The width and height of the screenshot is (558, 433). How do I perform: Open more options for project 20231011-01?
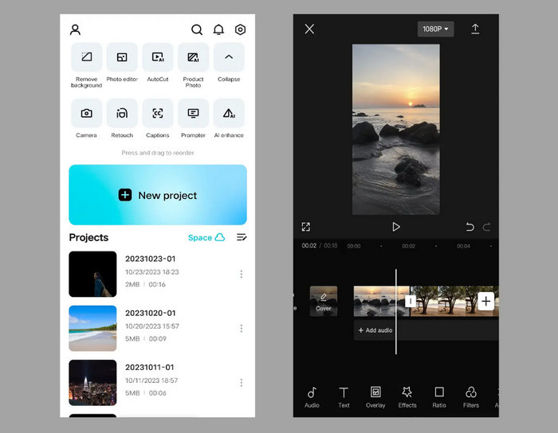pyautogui.click(x=242, y=383)
